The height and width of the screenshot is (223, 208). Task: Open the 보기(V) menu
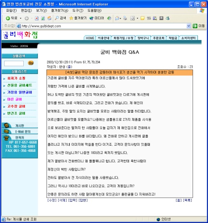click(x=42, y=10)
